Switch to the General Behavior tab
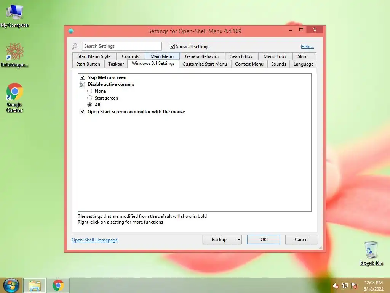390x293 pixels. tap(202, 56)
